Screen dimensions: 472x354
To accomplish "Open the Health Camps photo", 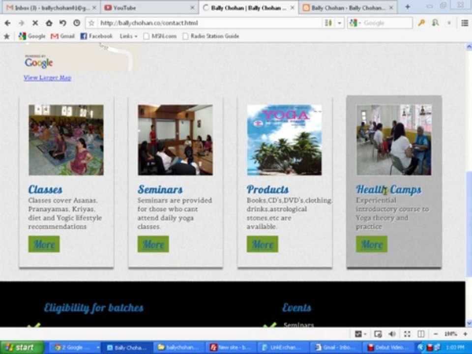I will coord(394,140).
